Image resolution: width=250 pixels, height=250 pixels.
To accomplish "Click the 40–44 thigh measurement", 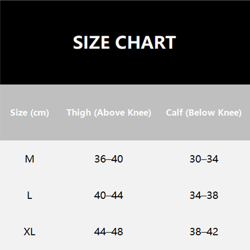I will [108, 196].
